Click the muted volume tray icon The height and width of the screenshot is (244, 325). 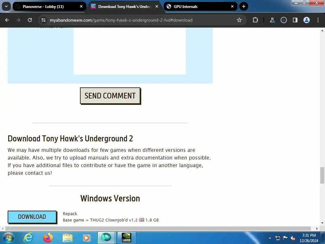click(293, 238)
